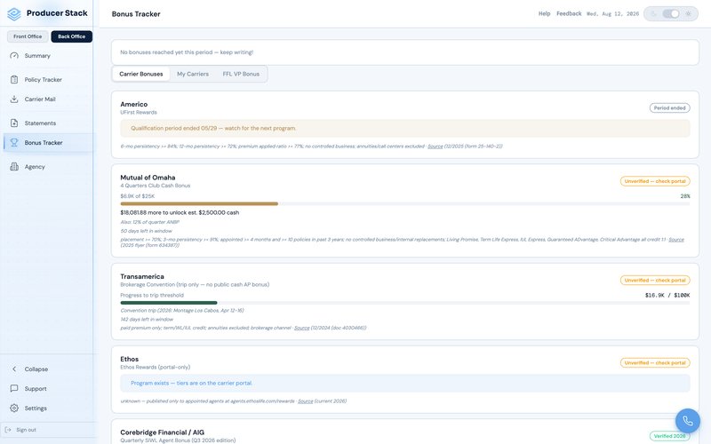Open Settings via its gear icon
This screenshot has width=711, height=444.
point(14,408)
